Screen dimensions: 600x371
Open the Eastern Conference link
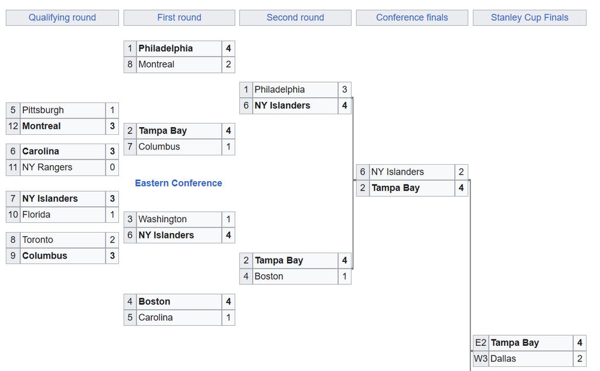pyautogui.click(x=178, y=183)
